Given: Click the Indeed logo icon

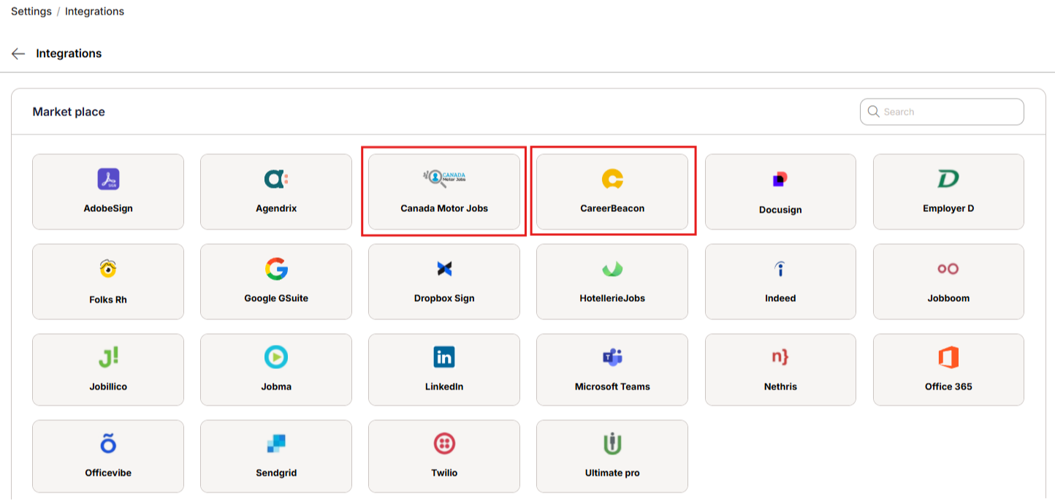Looking at the screenshot, I should (780, 269).
